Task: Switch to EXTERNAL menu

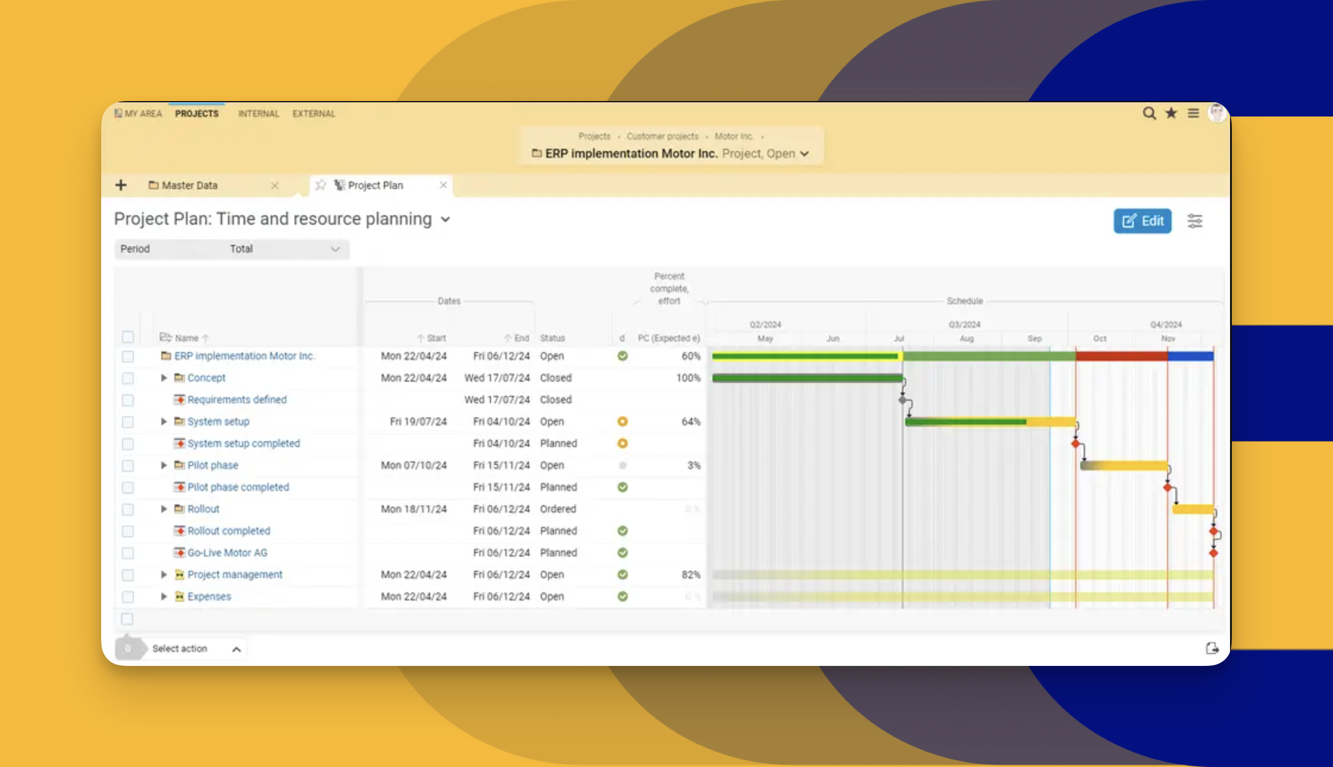Action: click(314, 113)
